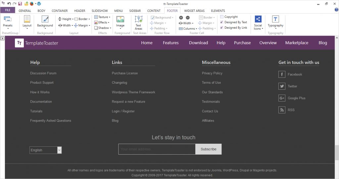Expand the Texture dropdown

click(x=102, y=17)
